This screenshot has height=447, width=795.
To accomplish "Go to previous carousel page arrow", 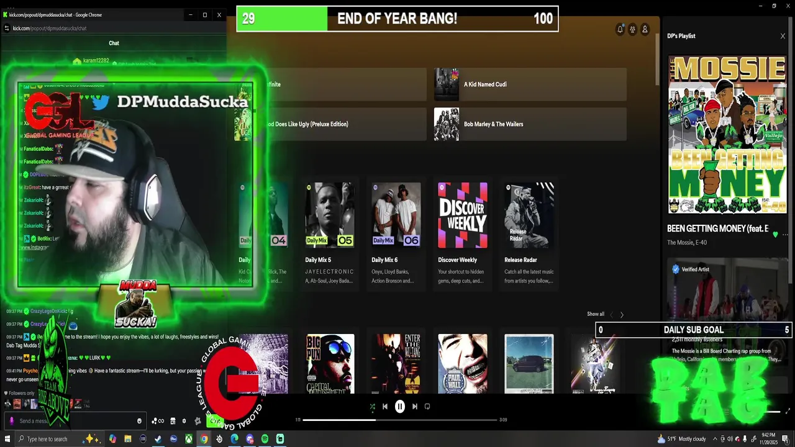I will tap(611, 315).
